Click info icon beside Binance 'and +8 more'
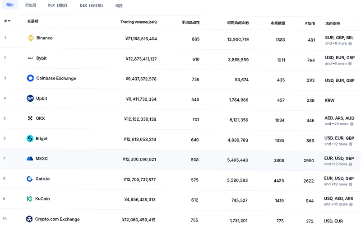 [x=350, y=43]
